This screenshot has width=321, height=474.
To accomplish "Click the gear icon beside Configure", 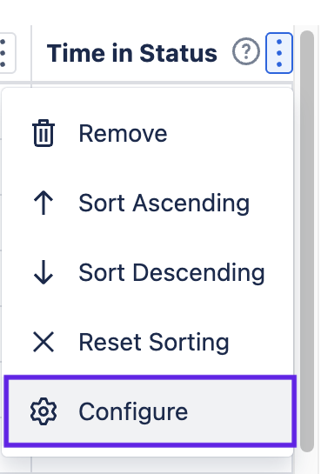I will pyautogui.click(x=43, y=411).
